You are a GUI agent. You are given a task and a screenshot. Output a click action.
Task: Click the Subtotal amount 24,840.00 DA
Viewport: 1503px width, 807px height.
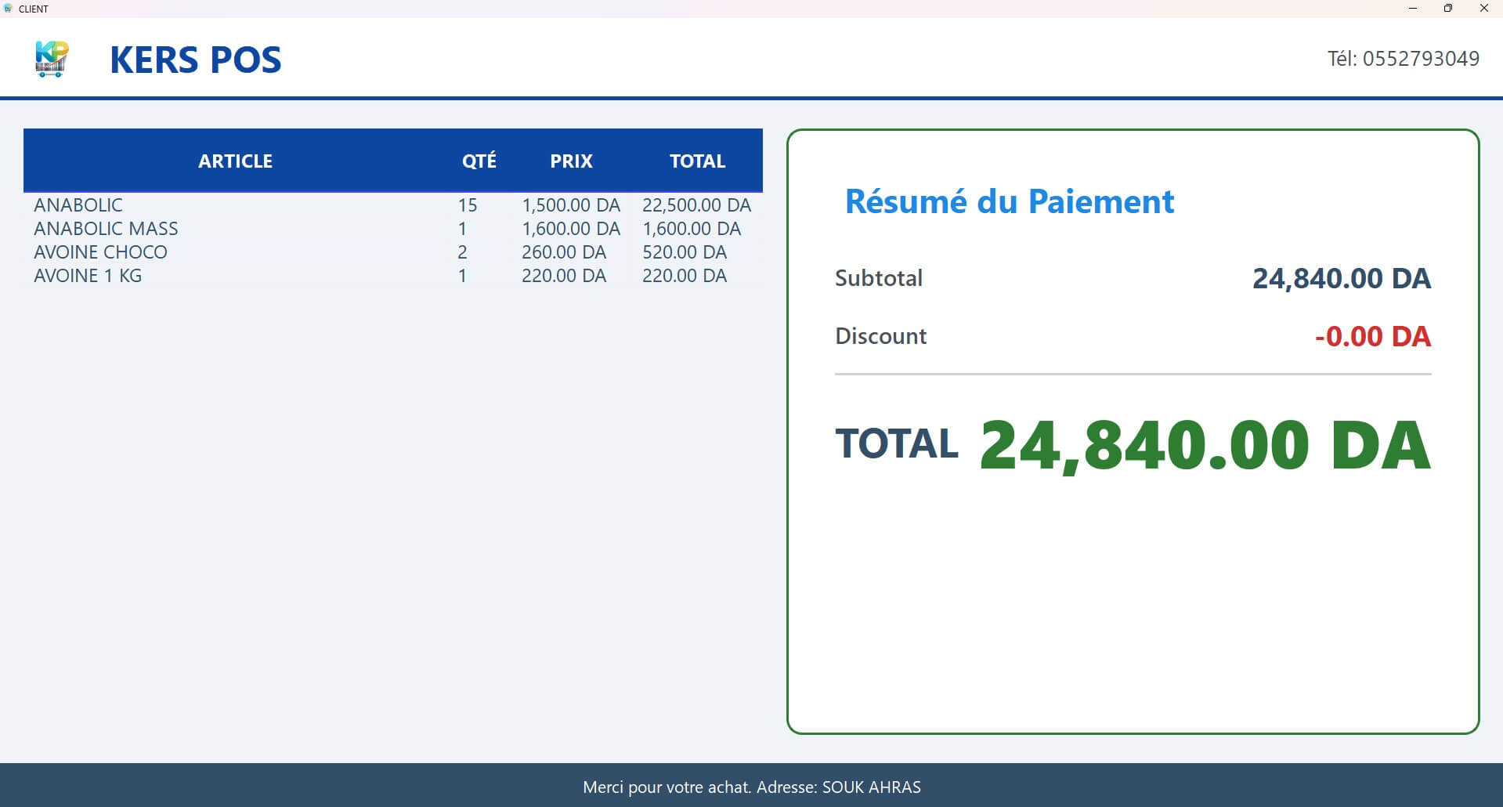(x=1341, y=278)
